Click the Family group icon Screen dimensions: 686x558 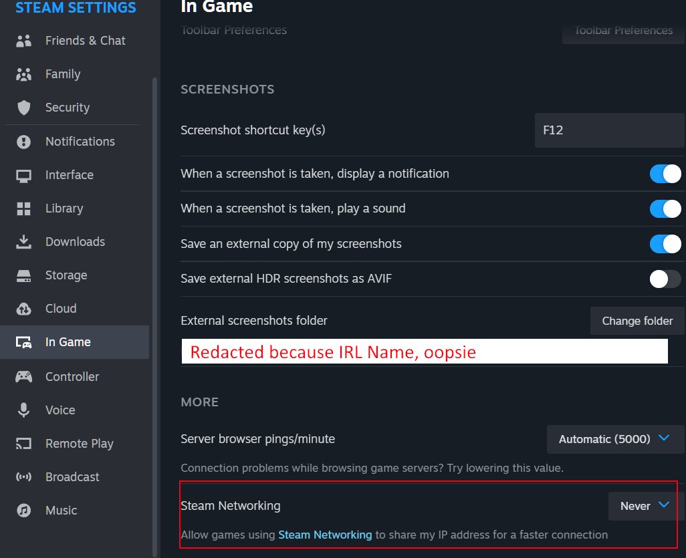pos(23,74)
